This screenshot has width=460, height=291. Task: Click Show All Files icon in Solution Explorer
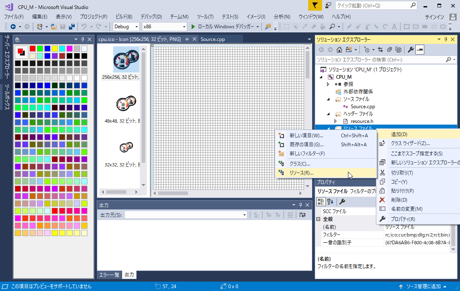pos(398,50)
